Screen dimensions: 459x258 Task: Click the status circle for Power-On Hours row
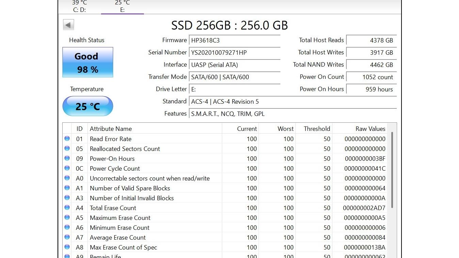[x=67, y=158]
